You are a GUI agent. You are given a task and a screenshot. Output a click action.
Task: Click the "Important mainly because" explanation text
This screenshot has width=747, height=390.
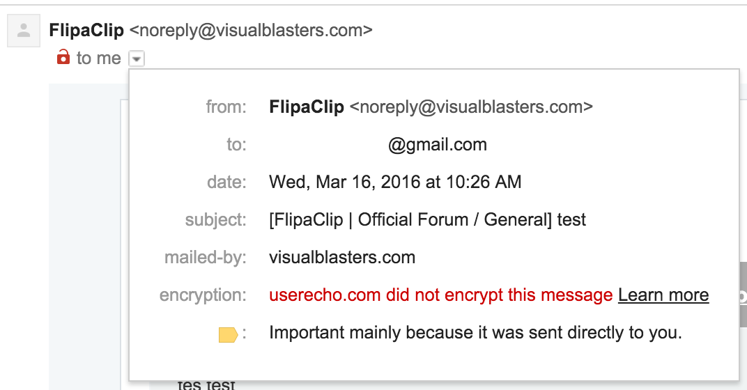click(475, 332)
